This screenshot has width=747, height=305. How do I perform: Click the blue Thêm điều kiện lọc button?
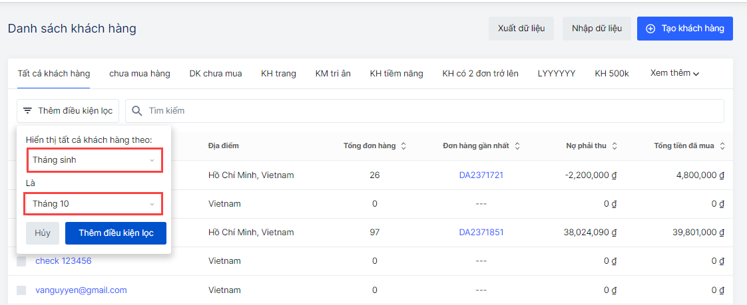116,233
